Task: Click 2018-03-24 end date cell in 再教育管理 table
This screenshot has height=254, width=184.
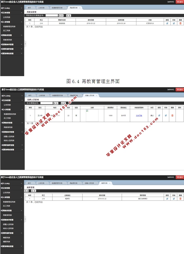Action: [121, 23]
